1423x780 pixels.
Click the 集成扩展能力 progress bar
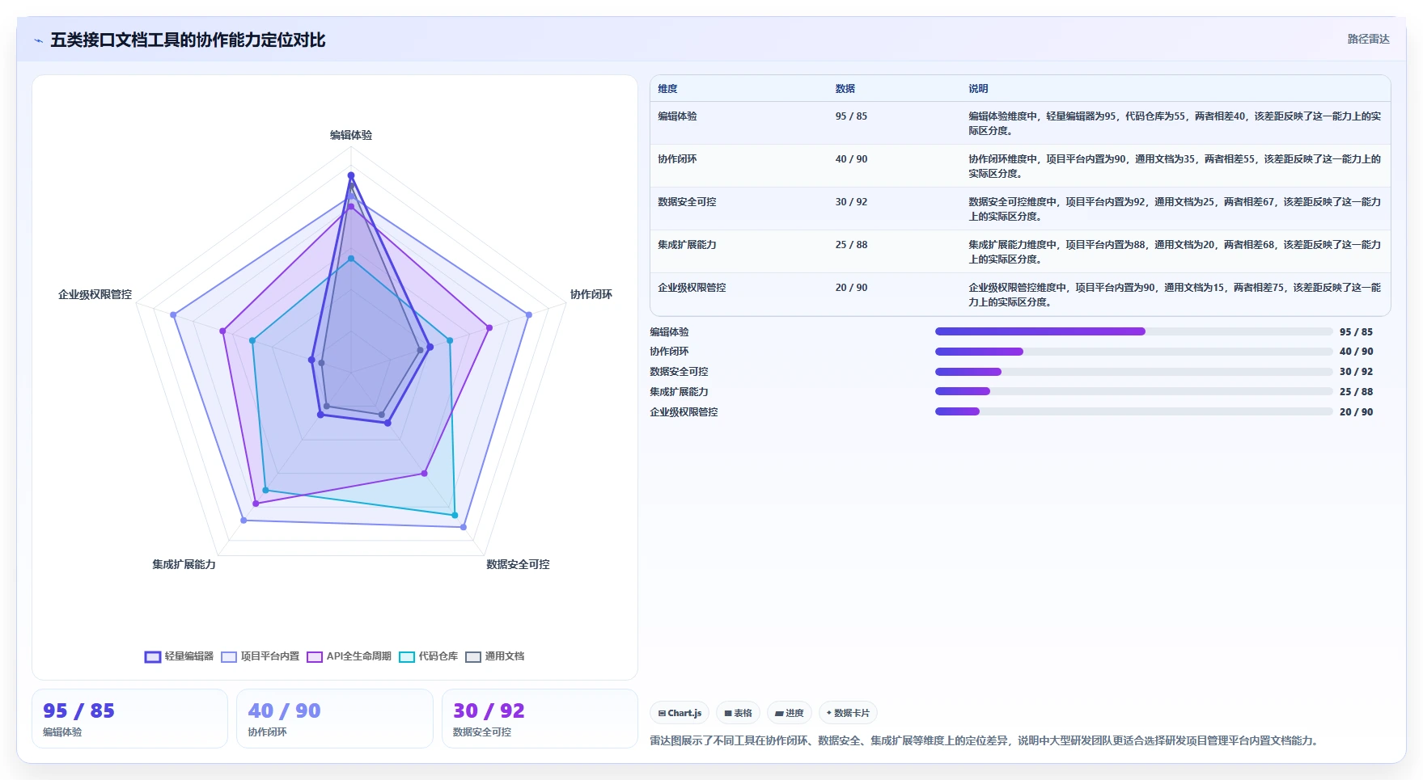(1133, 391)
